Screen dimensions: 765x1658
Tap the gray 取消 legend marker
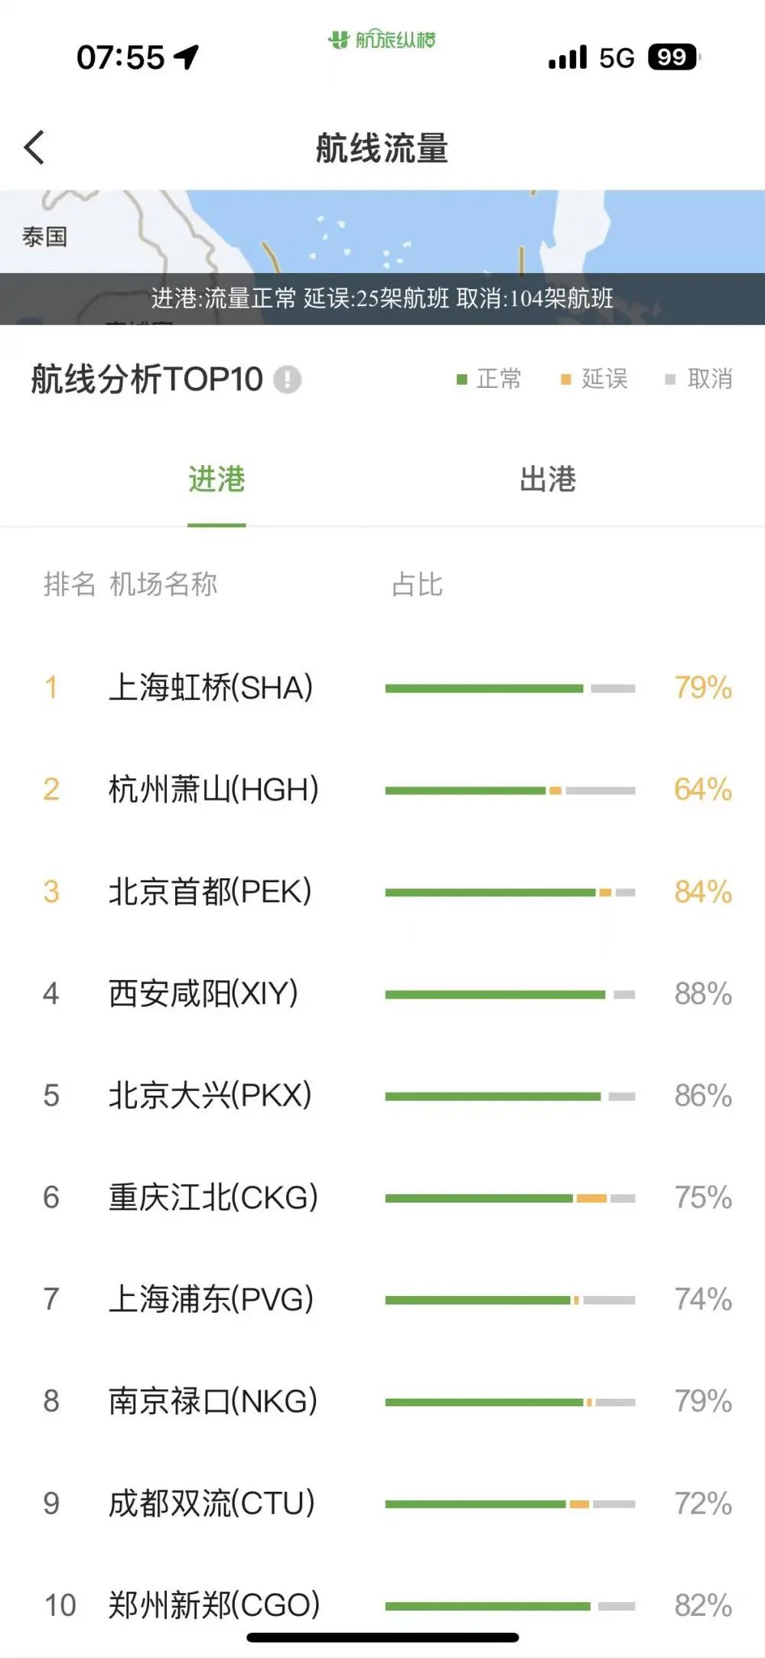670,379
